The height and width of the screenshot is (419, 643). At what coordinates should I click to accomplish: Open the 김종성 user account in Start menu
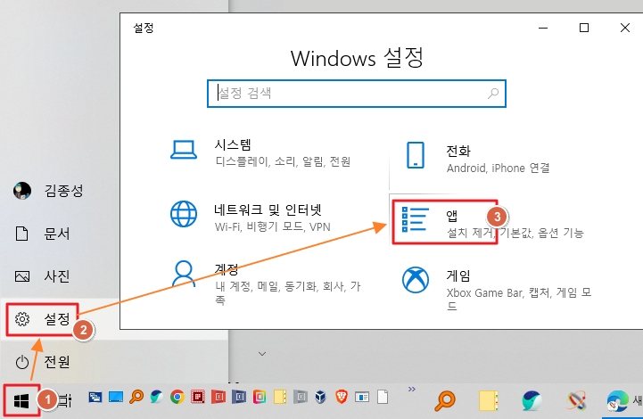pyautogui.click(x=48, y=191)
